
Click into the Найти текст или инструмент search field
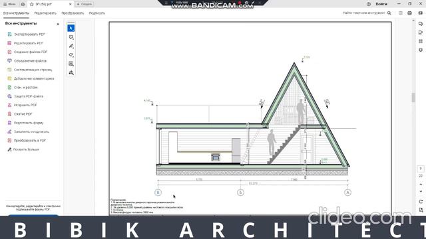click(363, 13)
